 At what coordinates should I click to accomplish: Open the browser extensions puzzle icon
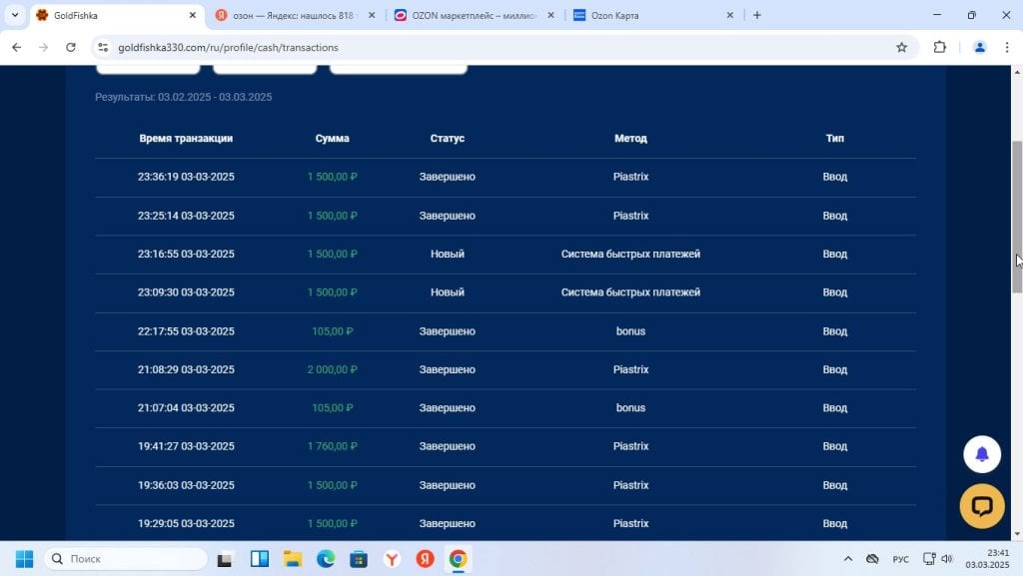(x=939, y=47)
